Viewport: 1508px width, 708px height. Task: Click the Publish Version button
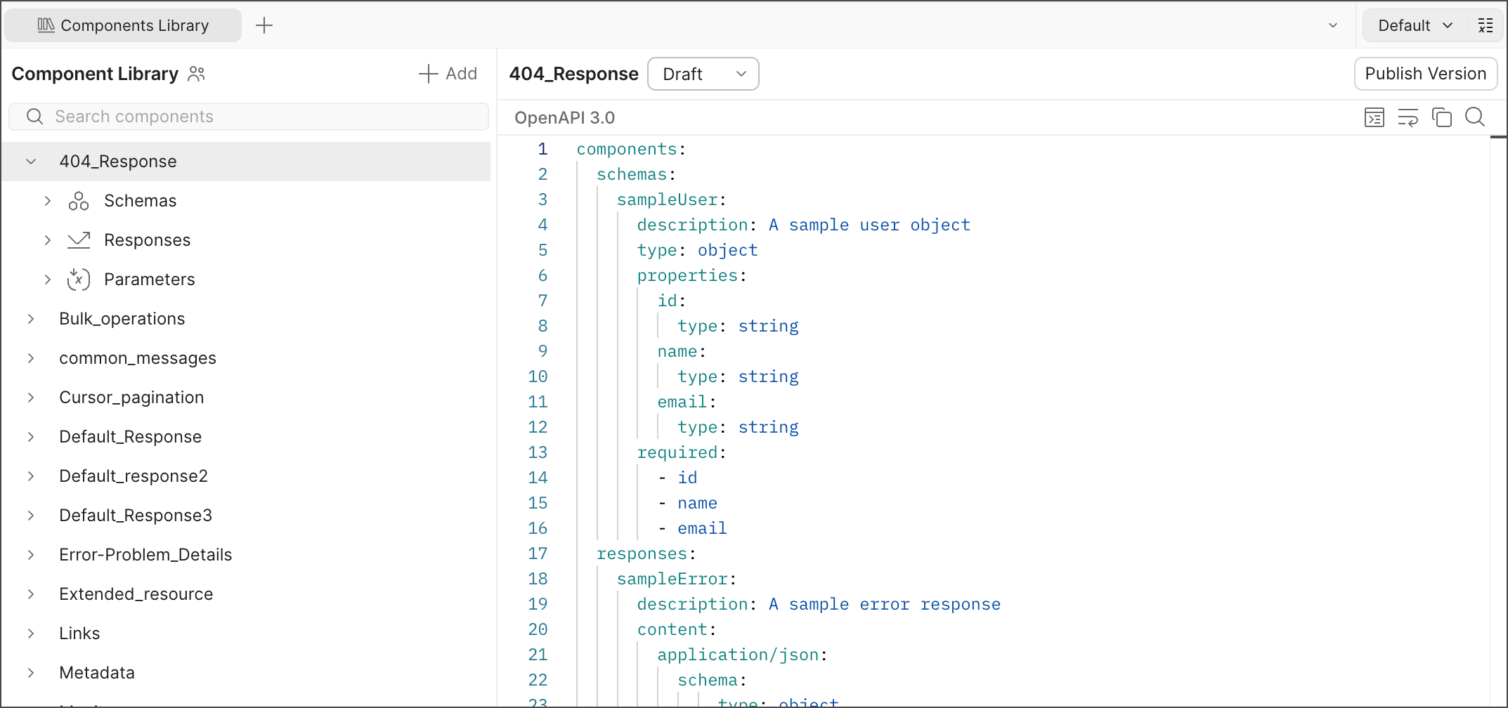pos(1425,74)
